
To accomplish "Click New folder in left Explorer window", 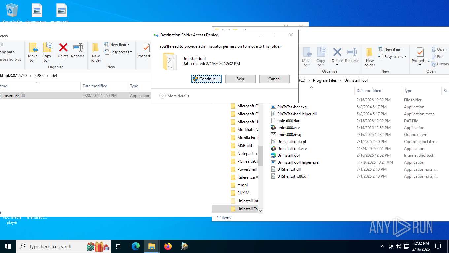I will coord(96,53).
